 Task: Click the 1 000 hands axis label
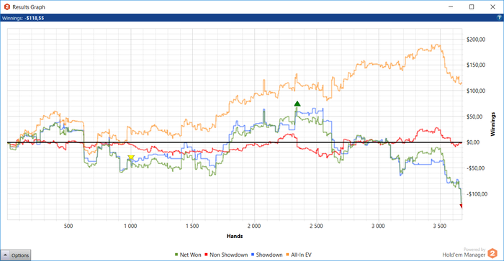pos(130,226)
